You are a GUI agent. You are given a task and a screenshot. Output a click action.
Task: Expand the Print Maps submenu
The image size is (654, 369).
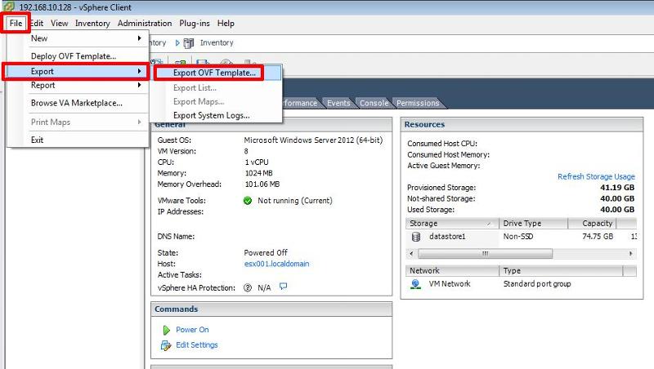click(x=78, y=122)
